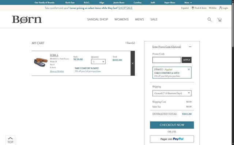Remove the applied DRMEG promo code
Image resolution: width=234 pixels, height=145 pixels.
189,69
